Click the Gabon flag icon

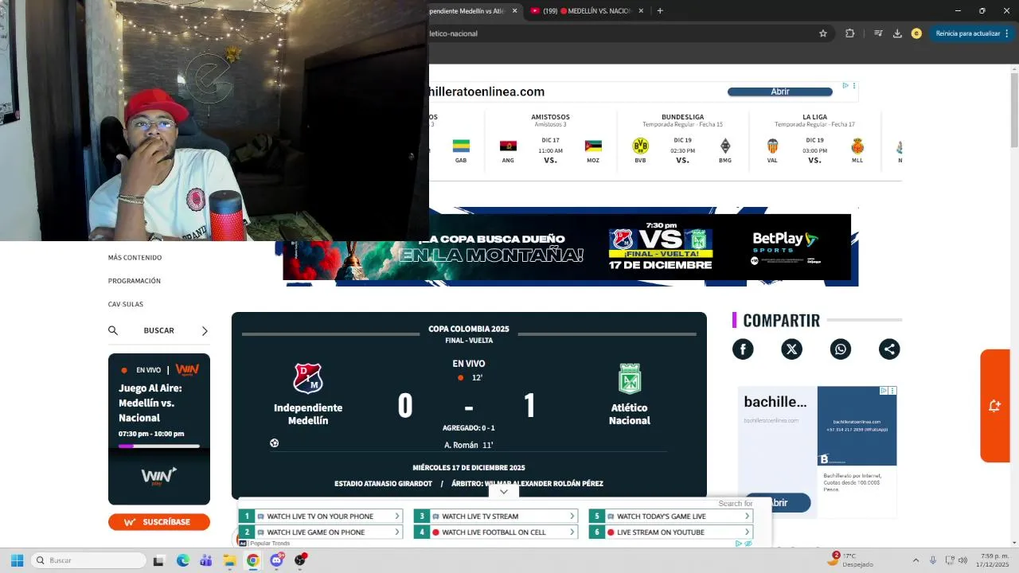(461, 146)
